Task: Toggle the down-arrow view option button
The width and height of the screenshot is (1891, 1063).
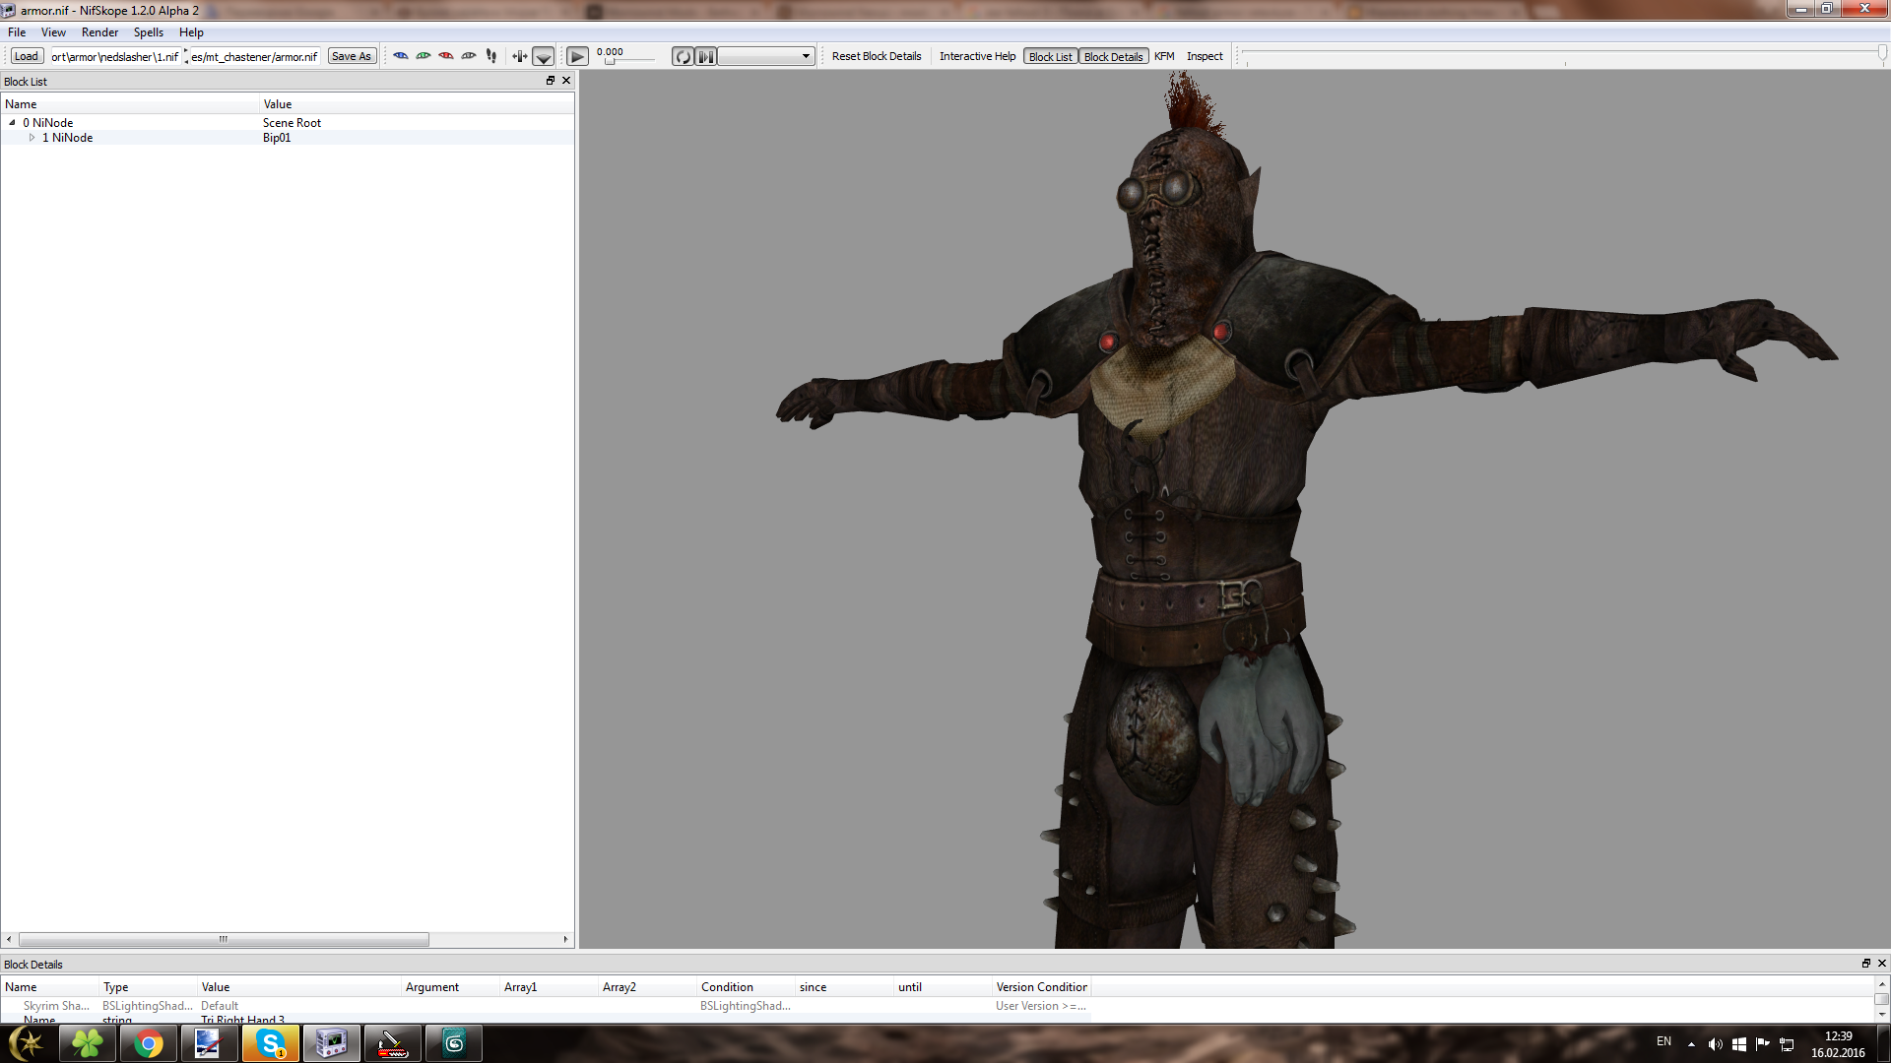Action: pos(544,56)
